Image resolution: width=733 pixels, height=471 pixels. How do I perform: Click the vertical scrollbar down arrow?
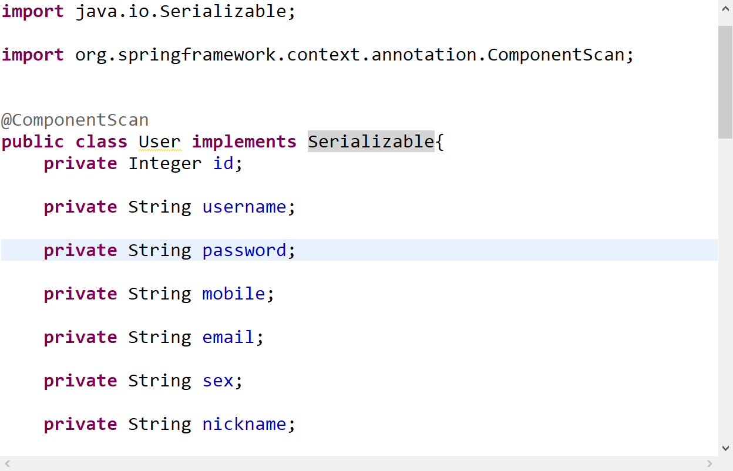coord(725,448)
